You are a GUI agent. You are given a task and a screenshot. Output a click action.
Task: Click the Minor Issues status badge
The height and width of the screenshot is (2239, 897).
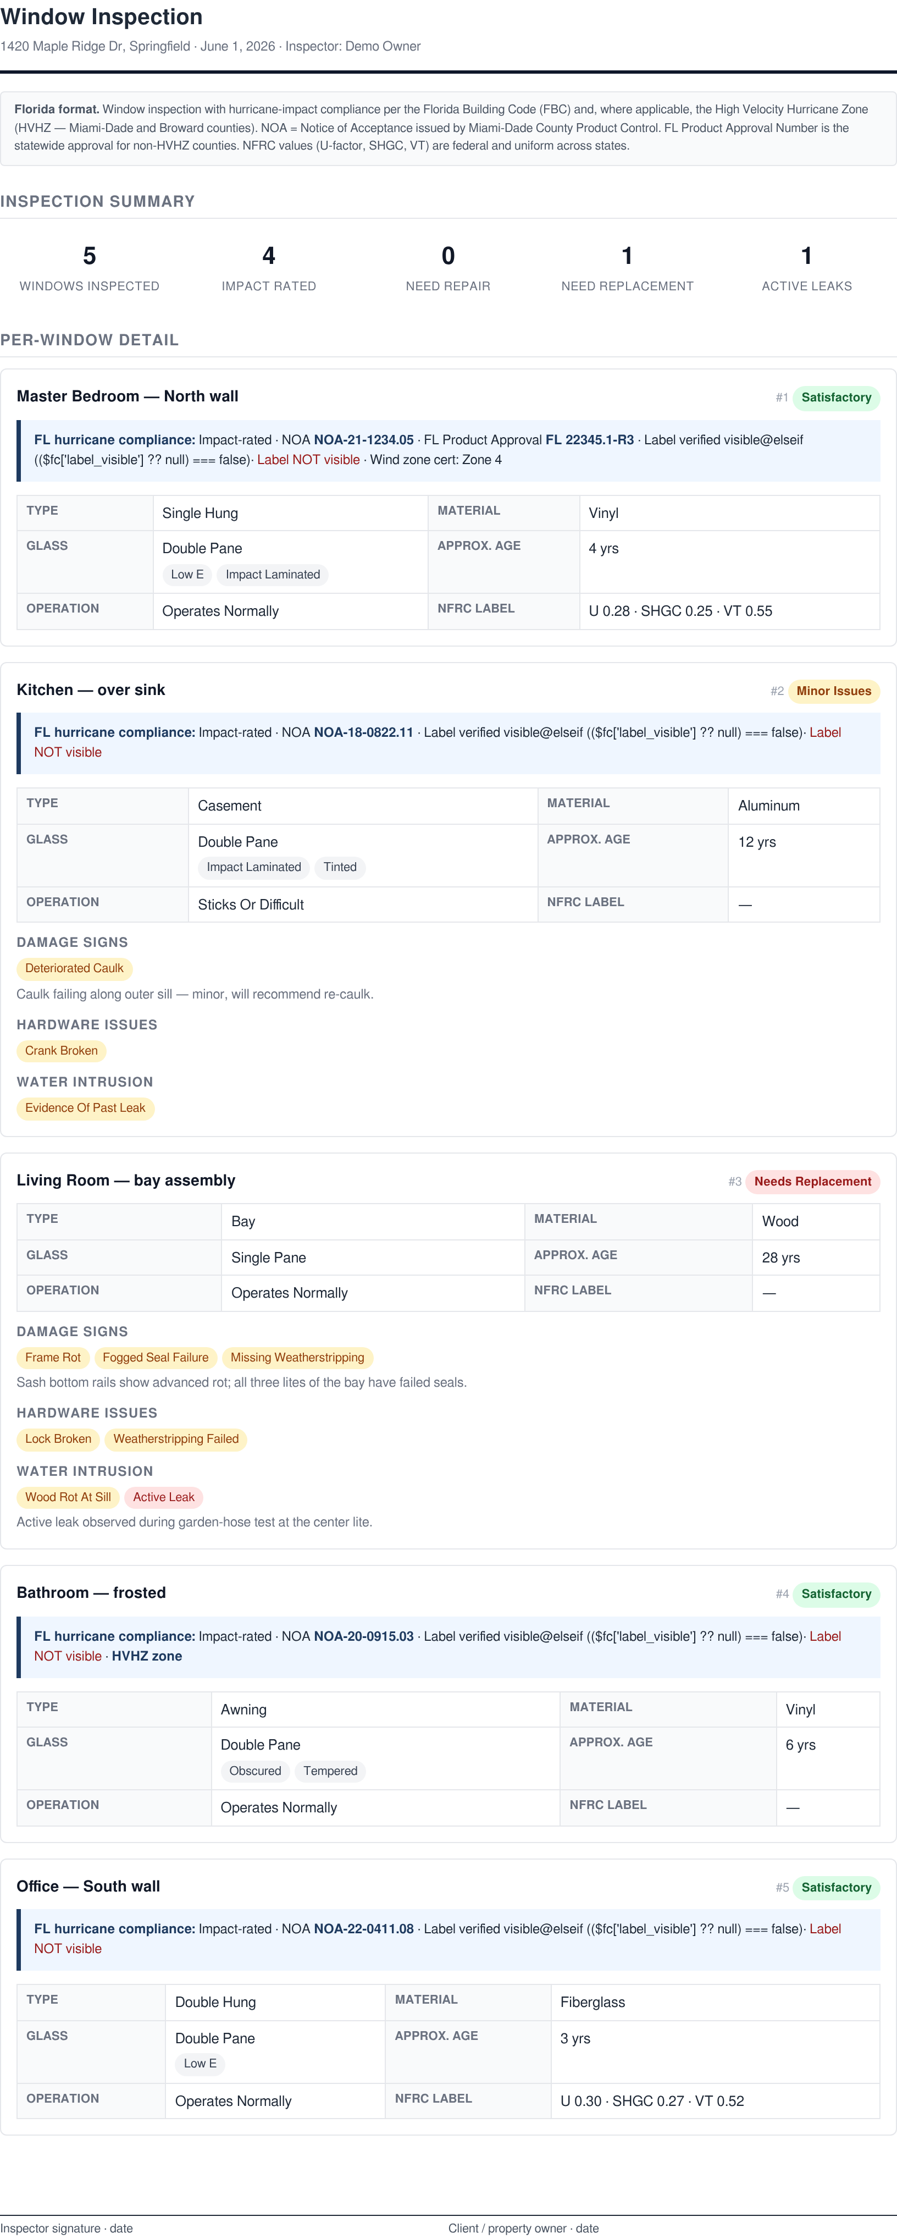[834, 691]
